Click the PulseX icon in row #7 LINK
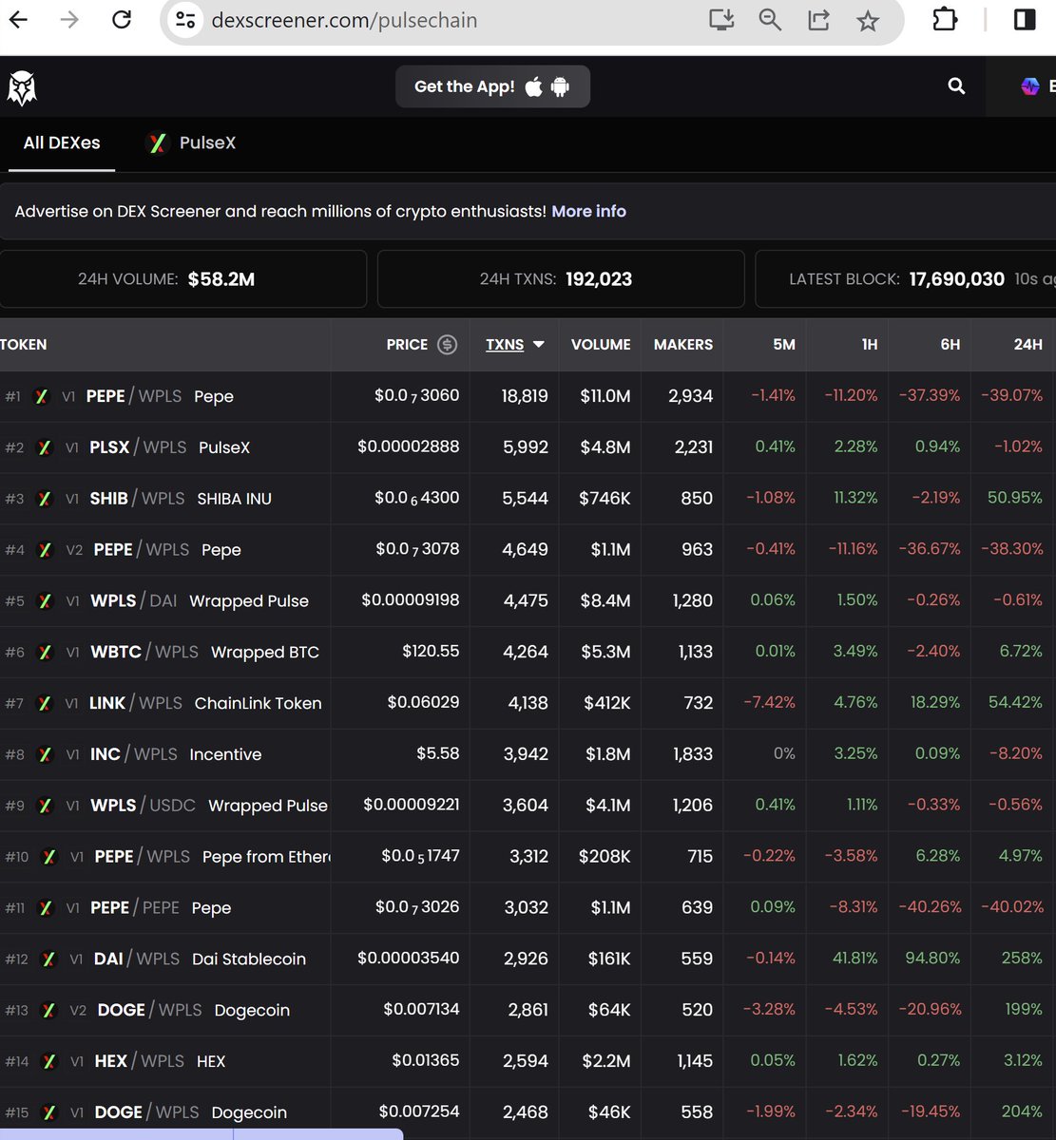The image size is (1056, 1140). [44, 704]
